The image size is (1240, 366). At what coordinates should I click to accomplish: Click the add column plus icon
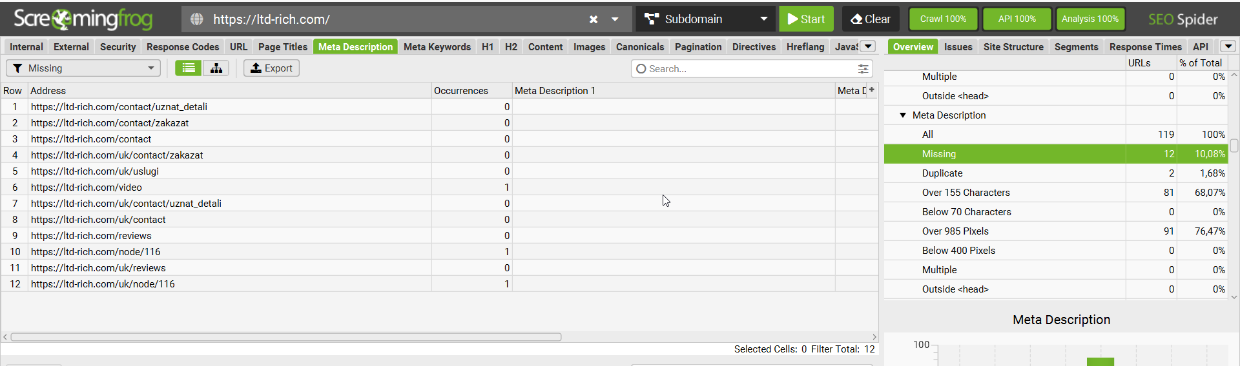click(x=872, y=90)
